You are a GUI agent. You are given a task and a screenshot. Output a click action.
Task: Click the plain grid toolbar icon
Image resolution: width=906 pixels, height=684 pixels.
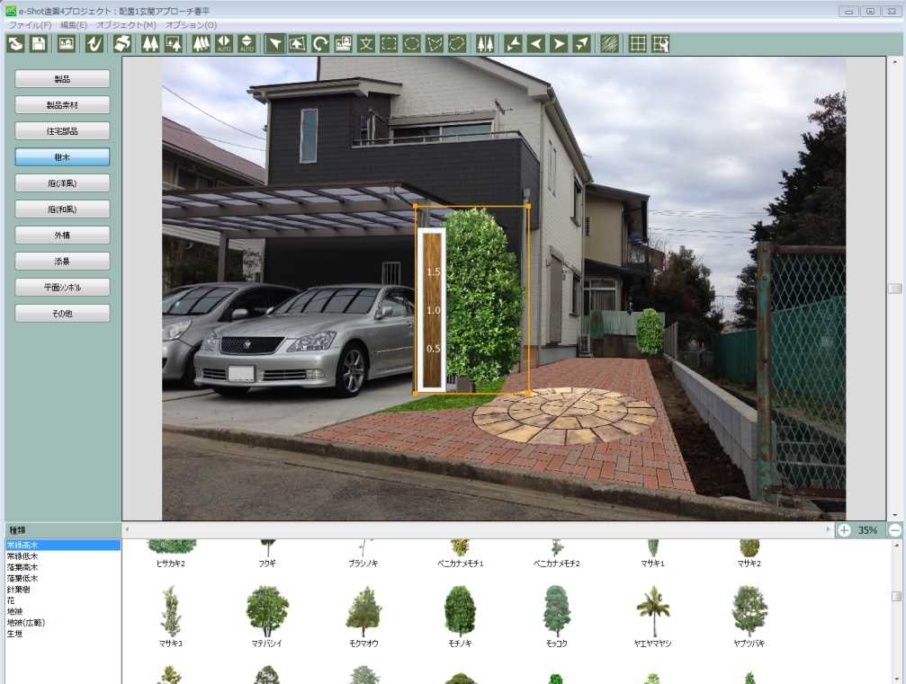(638, 44)
